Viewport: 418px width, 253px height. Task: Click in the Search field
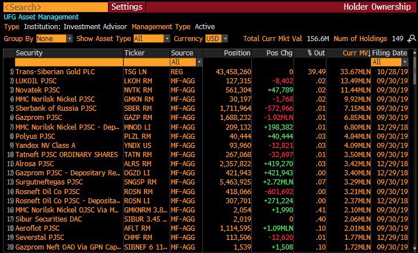coord(55,7)
